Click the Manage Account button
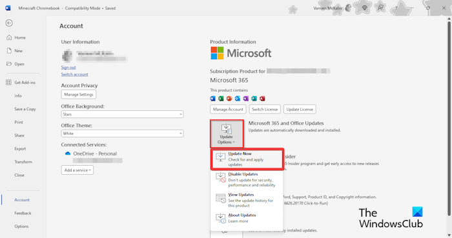Image resolution: width=452 pixels, height=238 pixels. (228, 110)
